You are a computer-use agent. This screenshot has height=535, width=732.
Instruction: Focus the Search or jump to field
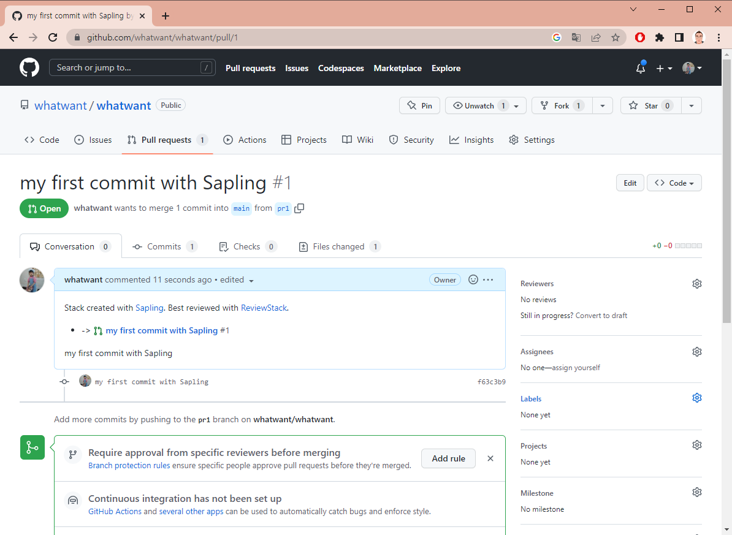(132, 67)
